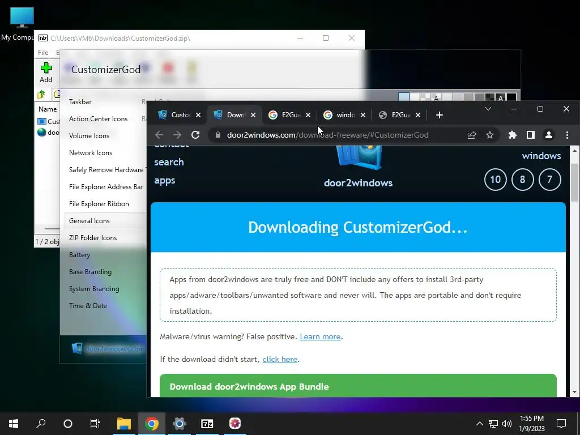View site information via the lock icon
The width and height of the screenshot is (580, 435).
(218, 135)
